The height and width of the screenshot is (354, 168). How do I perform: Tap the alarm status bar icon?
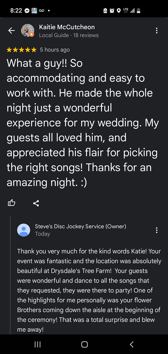112,10
